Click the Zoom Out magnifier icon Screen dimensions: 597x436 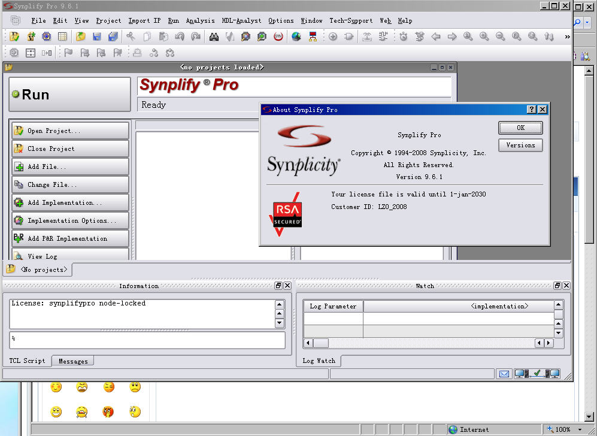(500, 37)
